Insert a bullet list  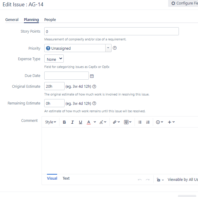pos(140,122)
